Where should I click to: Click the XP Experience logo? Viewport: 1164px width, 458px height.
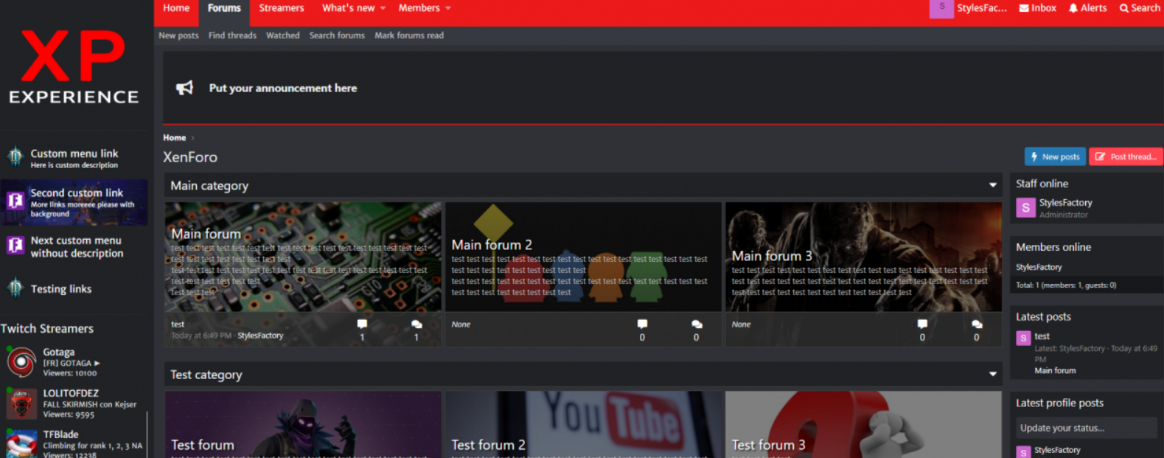74,66
